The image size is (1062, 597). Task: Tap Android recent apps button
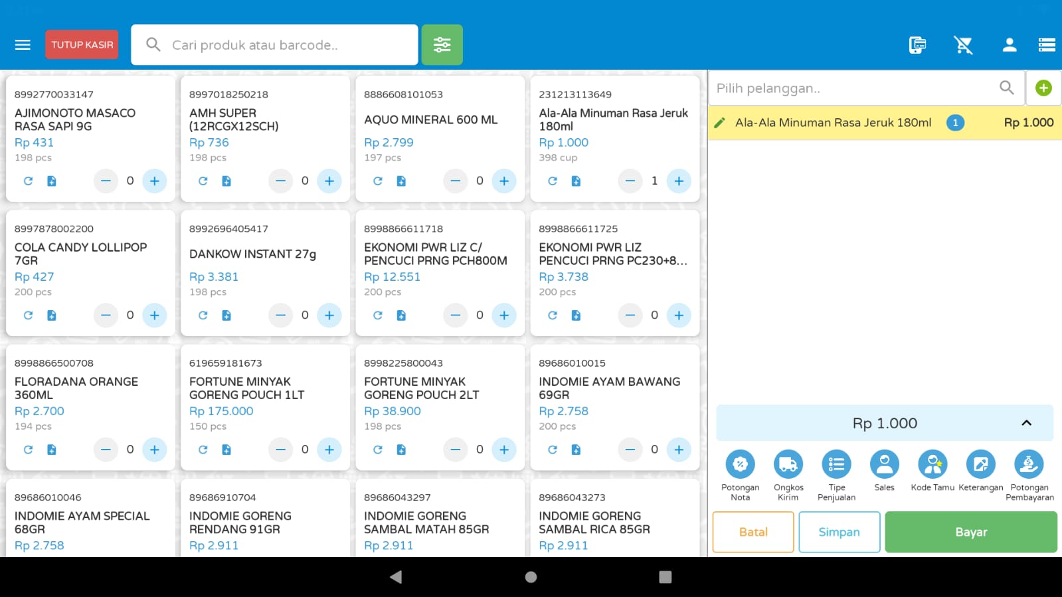click(665, 577)
